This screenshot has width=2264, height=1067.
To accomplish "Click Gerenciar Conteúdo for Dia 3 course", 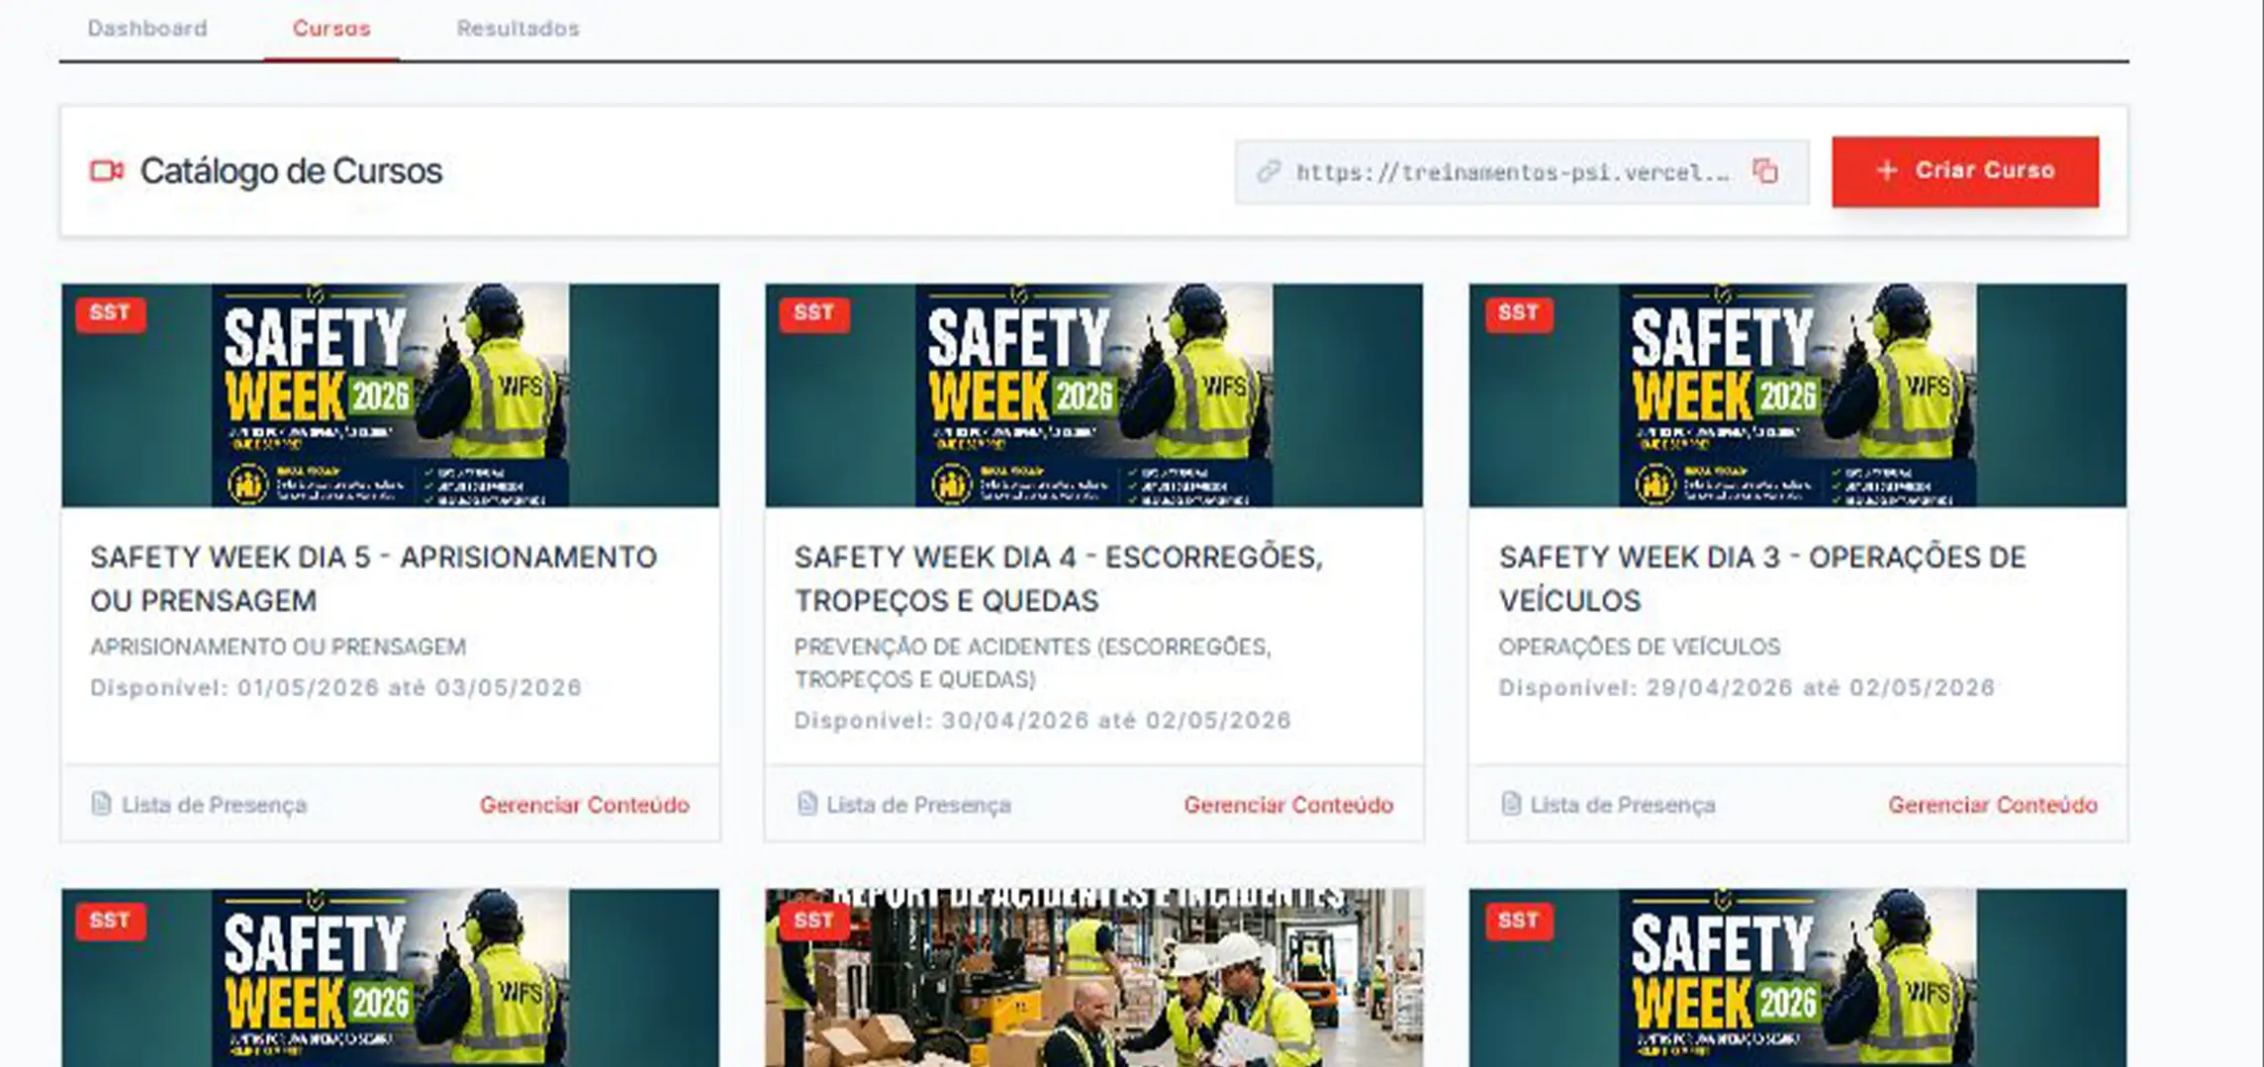I will pyautogui.click(x=1993, y=805).
